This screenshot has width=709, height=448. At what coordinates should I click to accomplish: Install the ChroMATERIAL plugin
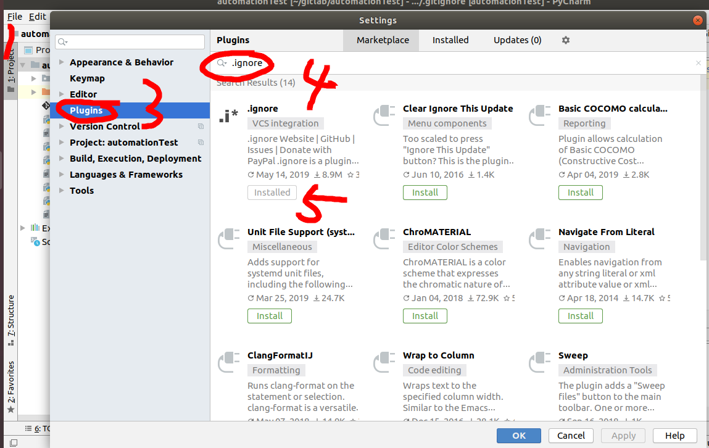[x=425, y=316]
